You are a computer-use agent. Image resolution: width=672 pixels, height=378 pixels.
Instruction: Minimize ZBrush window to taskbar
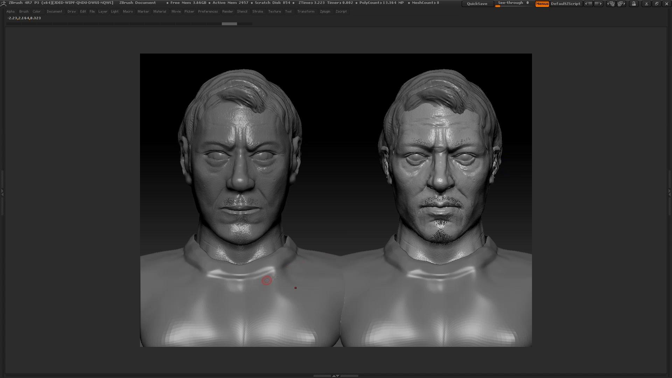pyautogui.click(x=646, y=4)
